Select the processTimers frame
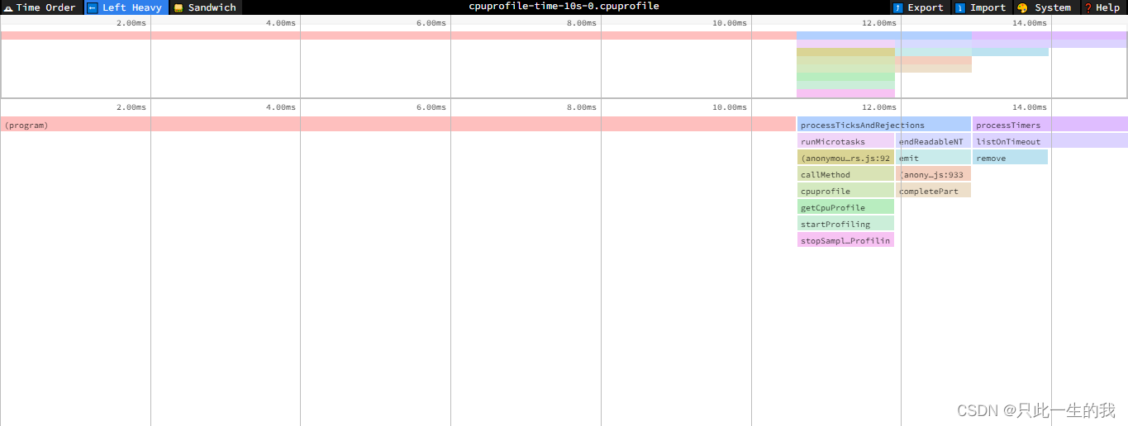Viewport: 1128px width, 426px height. click(x=1050, y=125)
